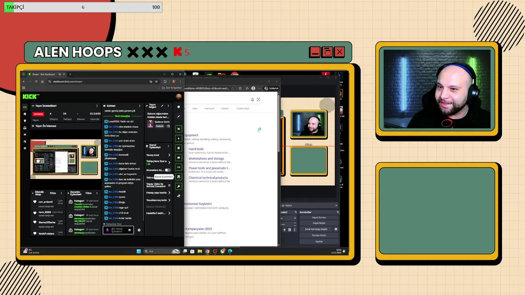Edit stream info with pencil in Yayın bilgisi
The width and height of the screenshot is (525, 295).
(162, 106)
